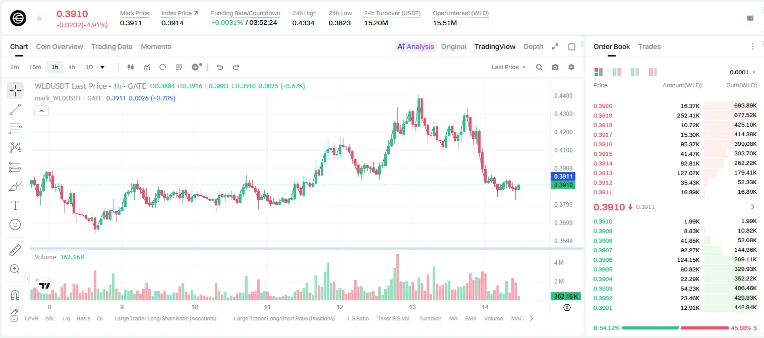Open the emoji sticker tool
Image resolution: width=764 pixels, height=338 pixels.
tap(15, 224)
